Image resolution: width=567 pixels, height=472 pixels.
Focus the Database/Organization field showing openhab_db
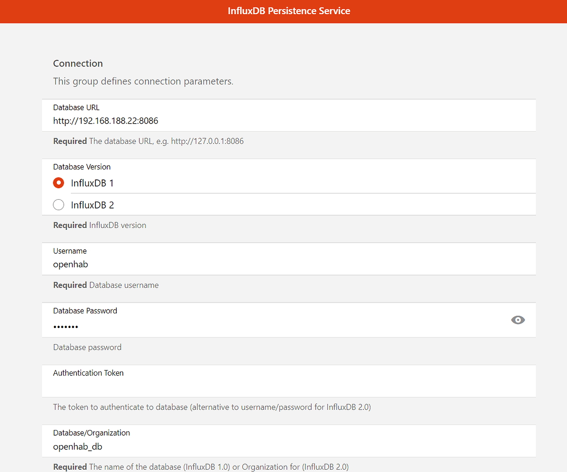click(189, 447)
